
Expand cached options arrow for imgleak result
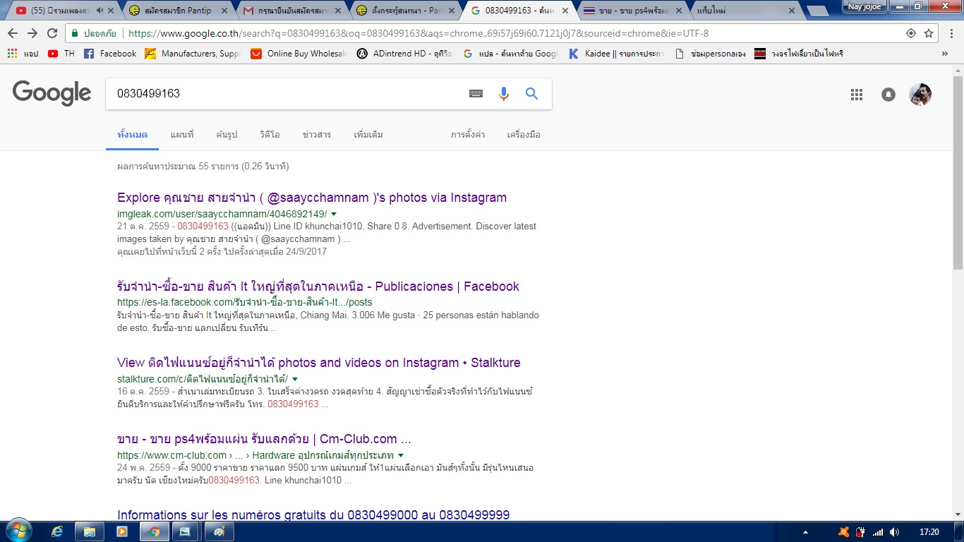click(x=334, y=214)
